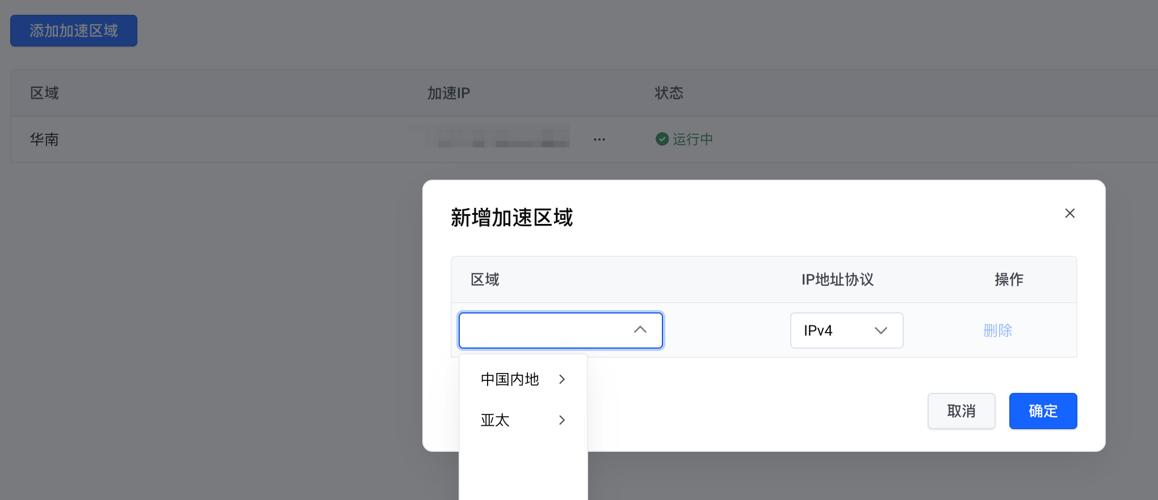Click the 操作 column header in dialog
The image size is (1158, 500).
pos(1009,279)
